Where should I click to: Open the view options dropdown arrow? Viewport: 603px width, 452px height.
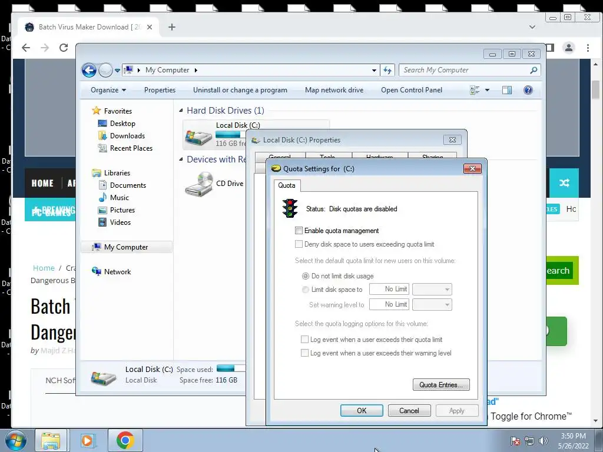click(487, 90)
